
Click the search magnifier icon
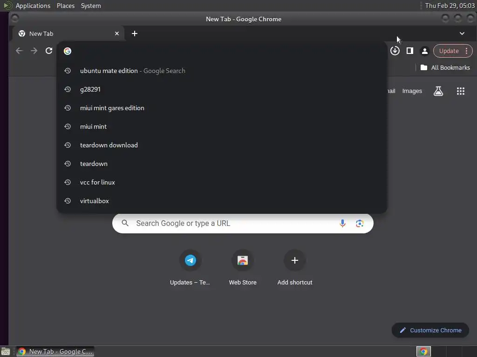pyautogui.click(x=125, y=223)
